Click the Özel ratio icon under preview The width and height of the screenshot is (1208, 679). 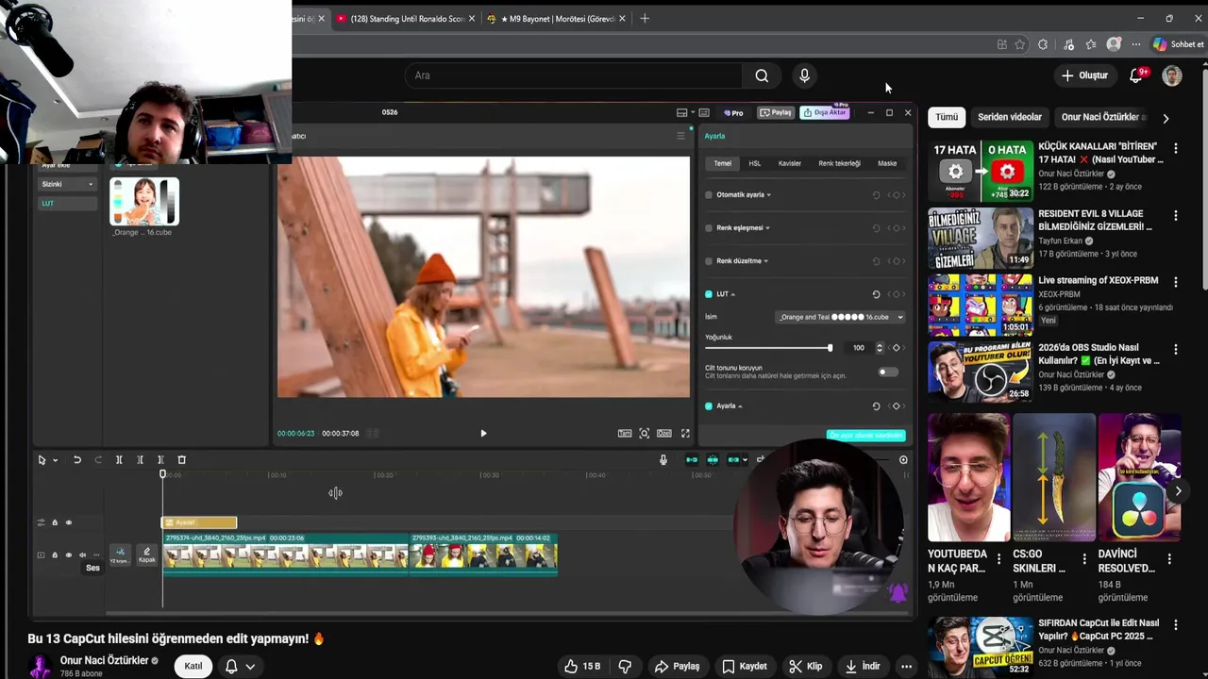[x=664, y=434]
